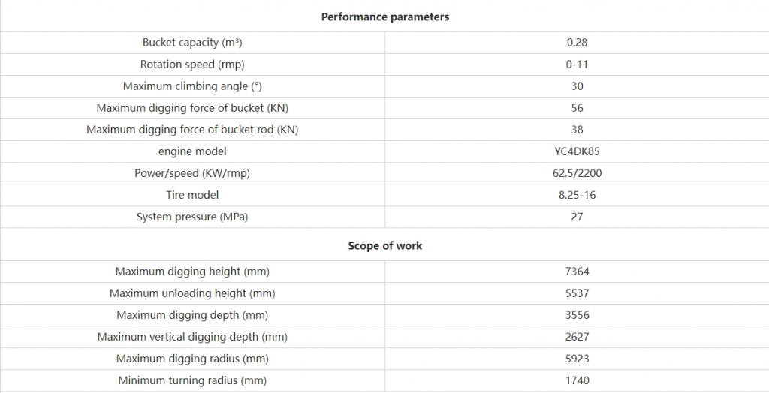
Task: Click the "Maximum digging force of bucket (KN)" label
Action: coord(192,108)
